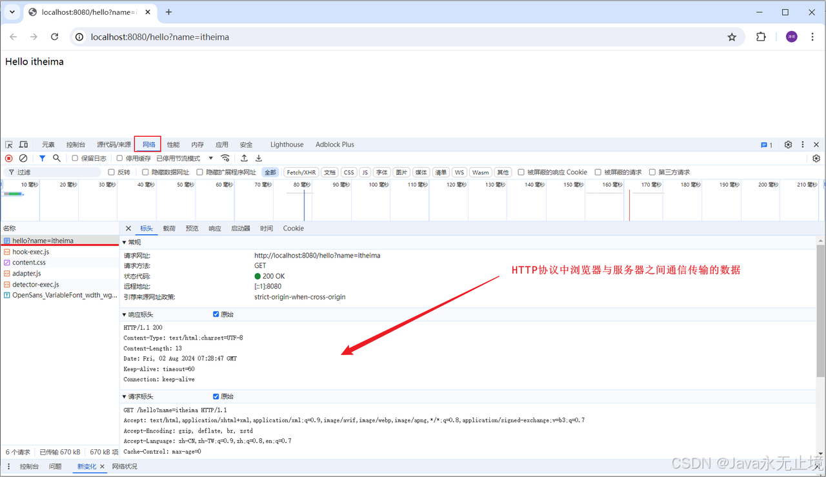Go back in browser history
Viewport: 826px width, 477px height.
(14, 37)
